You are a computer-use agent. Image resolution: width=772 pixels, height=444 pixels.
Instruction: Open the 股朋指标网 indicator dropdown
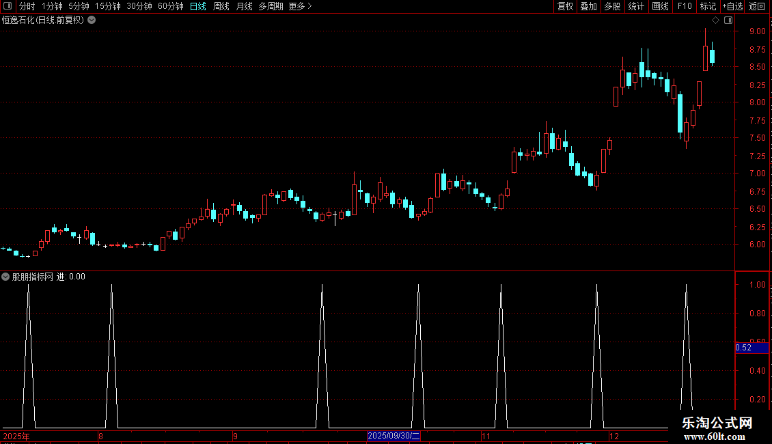(5, 277)
